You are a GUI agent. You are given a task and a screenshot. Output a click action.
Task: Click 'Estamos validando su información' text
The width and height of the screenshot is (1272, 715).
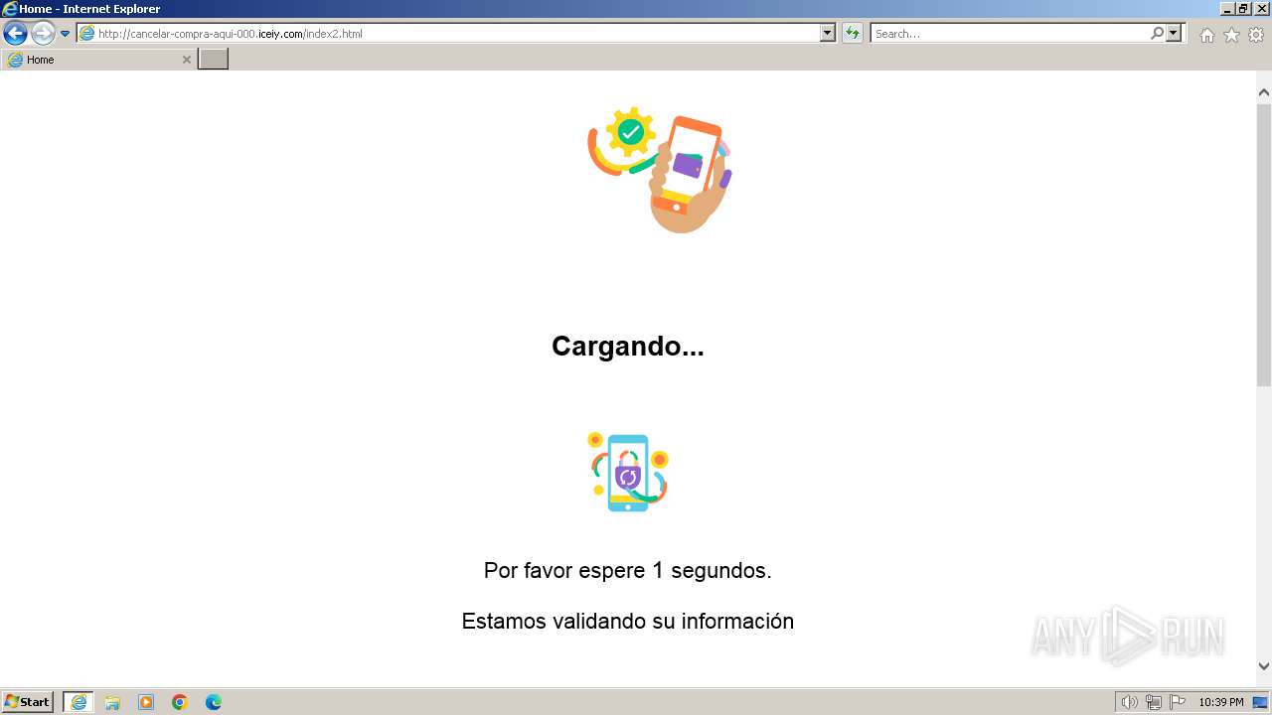[x=628, y=622]
